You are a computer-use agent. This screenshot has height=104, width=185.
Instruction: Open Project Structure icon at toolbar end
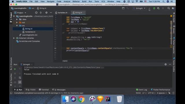(x=173, y=8)
